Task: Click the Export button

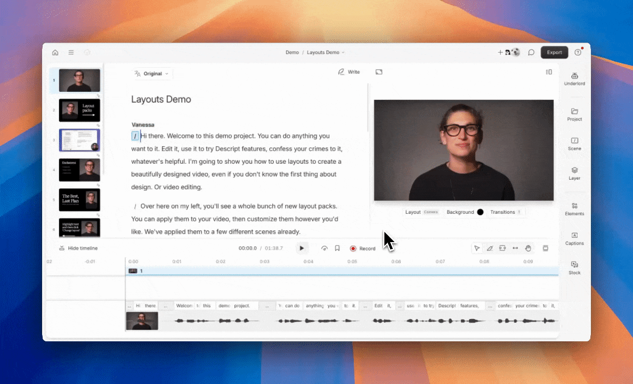Action: [554, 53]
